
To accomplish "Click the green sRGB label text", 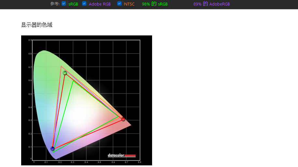I will pyautogui.click(x=73, y=4).
